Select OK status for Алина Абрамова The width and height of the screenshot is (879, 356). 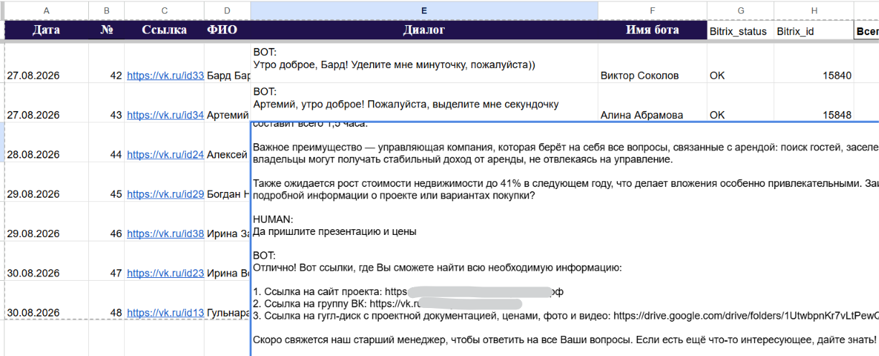[741, 102]
